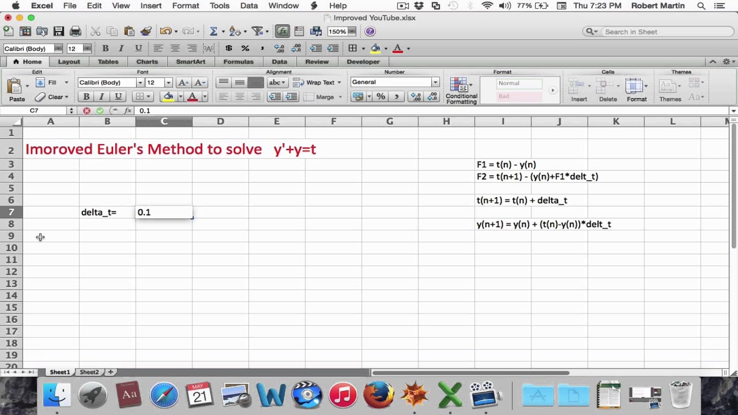
Task: Toggle Underline in the ribbon Font group
Action: [x=118, y=97]
